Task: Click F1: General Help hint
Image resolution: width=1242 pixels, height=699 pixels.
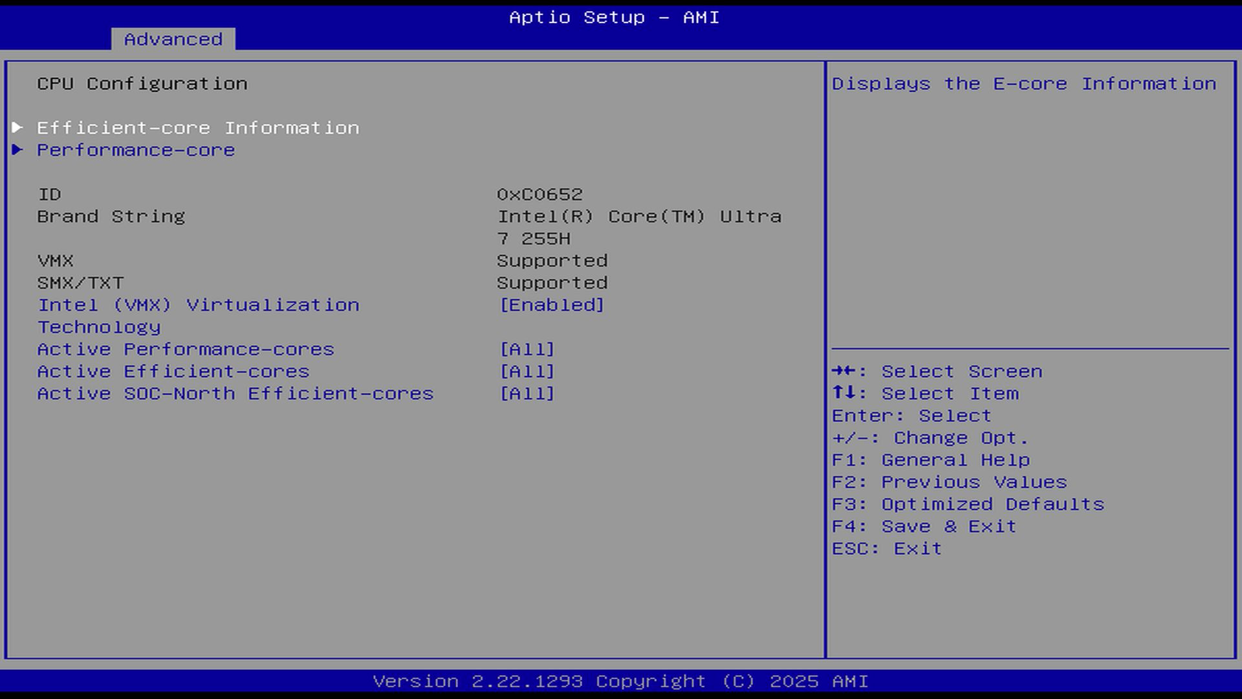Action: pos(930,460)
